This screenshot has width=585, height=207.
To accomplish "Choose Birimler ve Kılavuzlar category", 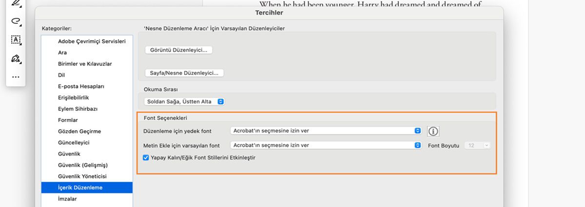I will pyautogui.click(x=85, y=64).
